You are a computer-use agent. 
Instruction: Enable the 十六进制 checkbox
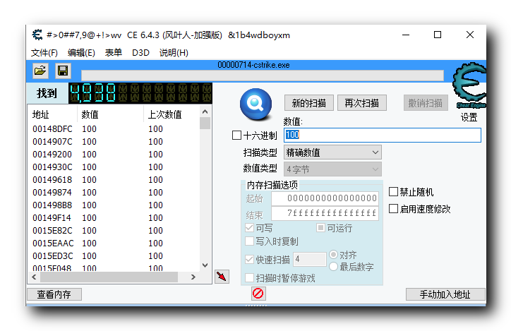tap(236, 135)
